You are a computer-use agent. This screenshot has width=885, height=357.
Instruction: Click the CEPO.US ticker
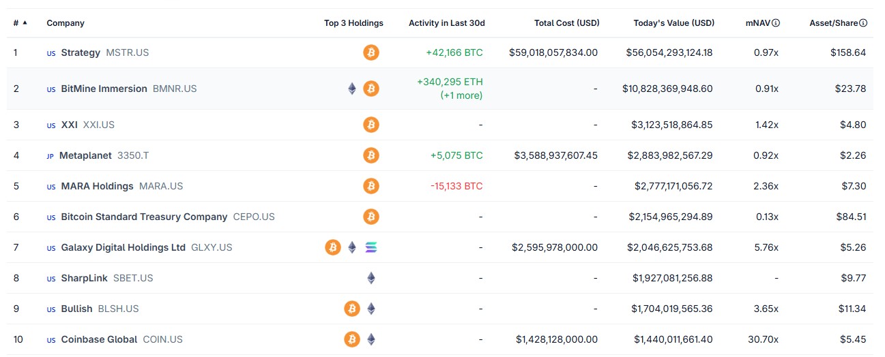(254, 217)
